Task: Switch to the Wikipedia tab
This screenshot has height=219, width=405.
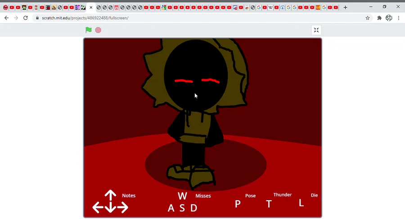Action: pos(270,8)
